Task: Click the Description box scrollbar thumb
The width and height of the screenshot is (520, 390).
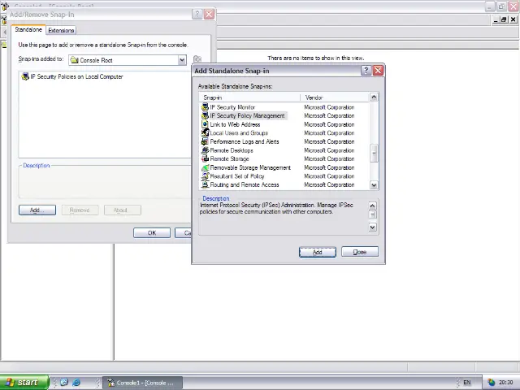Action: pyautogui.click(x=372, y=214)
